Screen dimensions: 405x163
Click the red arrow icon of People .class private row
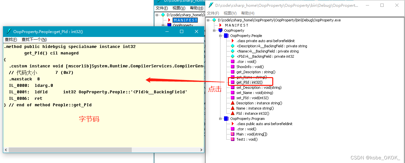tap(232, 41)
